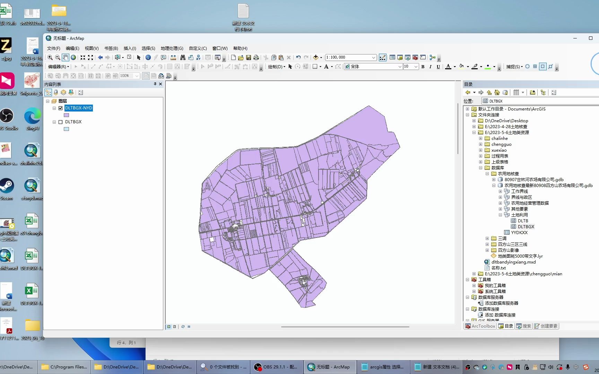Open the Identify tool
The width and height of the screenshot is (599, 374).
click(x=148, y=57)
